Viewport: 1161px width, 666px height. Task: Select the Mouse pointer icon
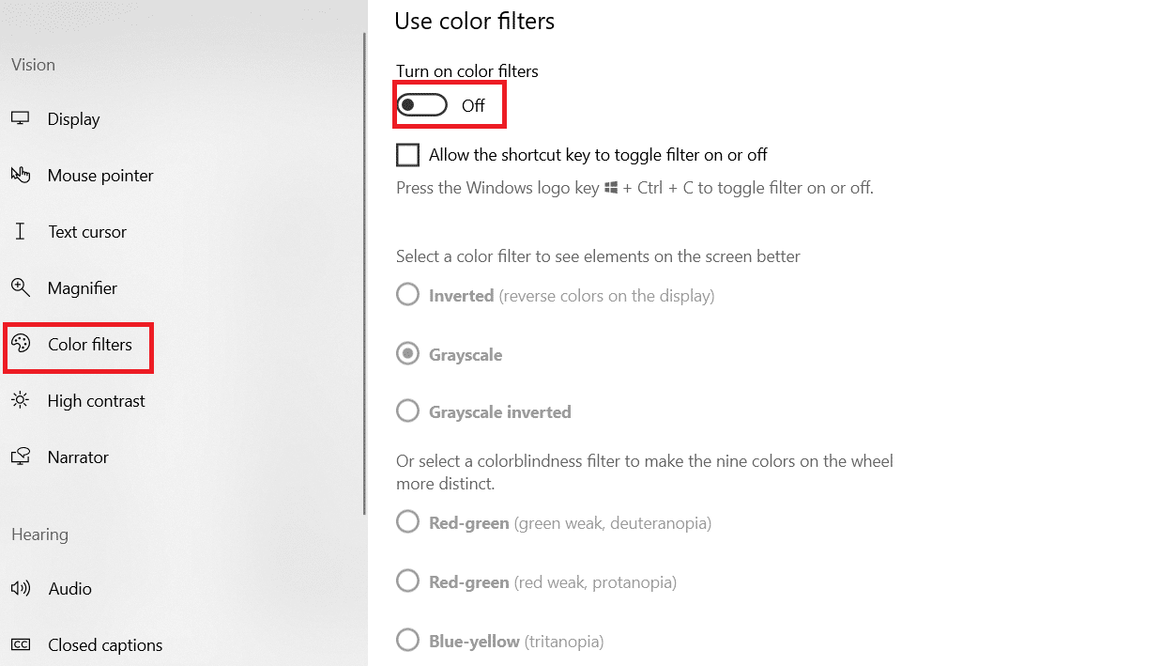pyautogui.click(x=21, y=176)
